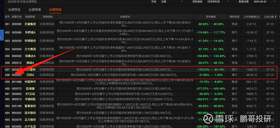Click the 预告类型 column header
Image resolution: width=280 pixels, height=128 pixels.
pos(234,17)
